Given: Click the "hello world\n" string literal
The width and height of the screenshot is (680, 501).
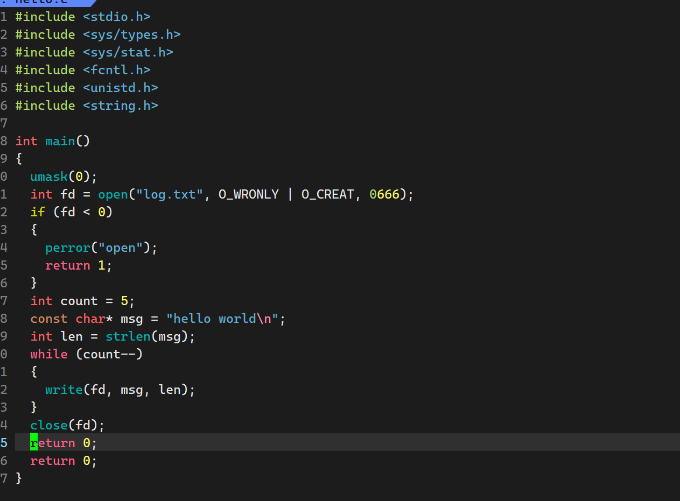Looking at the screenshot, I should (222, 319).
